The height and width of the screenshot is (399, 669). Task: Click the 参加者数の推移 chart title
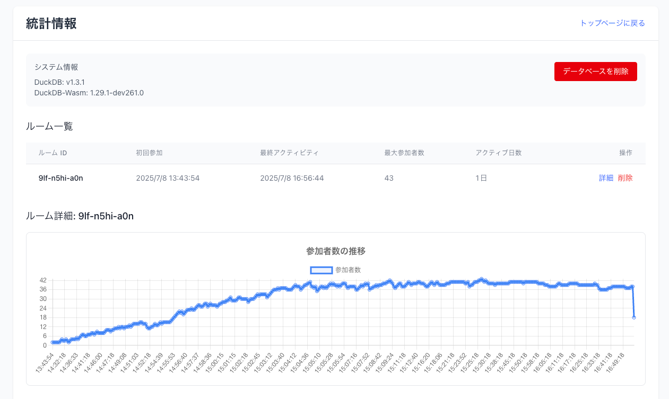(335, 251)
